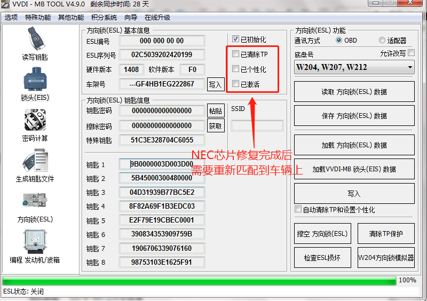
Task: Open the 在线升级 menu
Action: [157, 18]
